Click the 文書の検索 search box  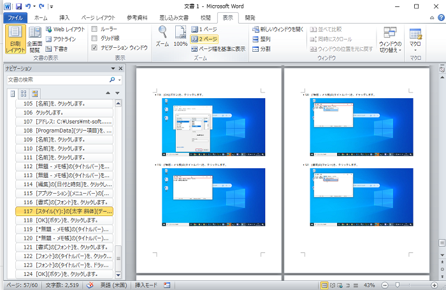pyautogui.click(x=57, y=80)
